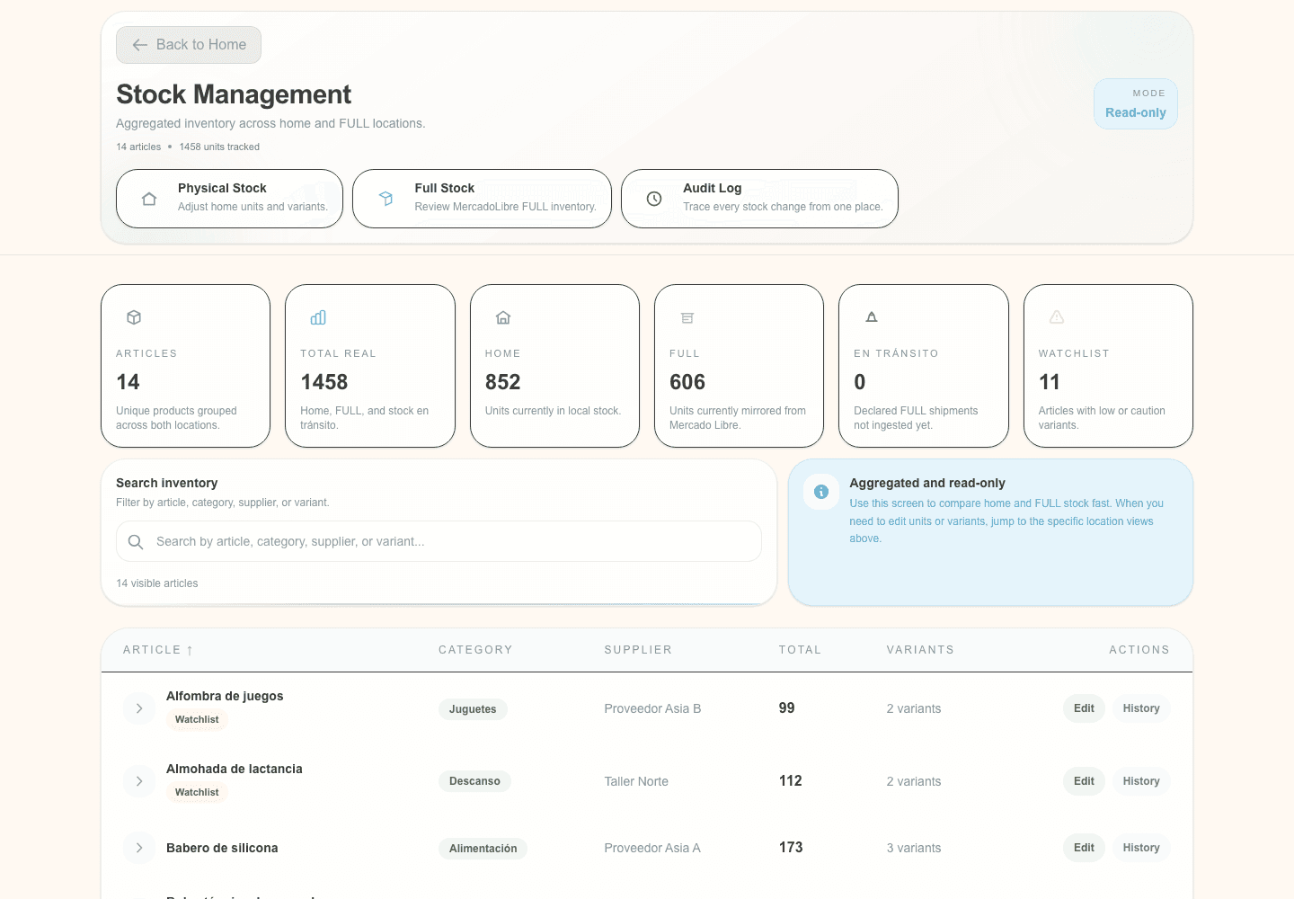This screenshot has height=899, width=1294.
Task: Click the Supplier column header
Action: click(x=638, y=650)
